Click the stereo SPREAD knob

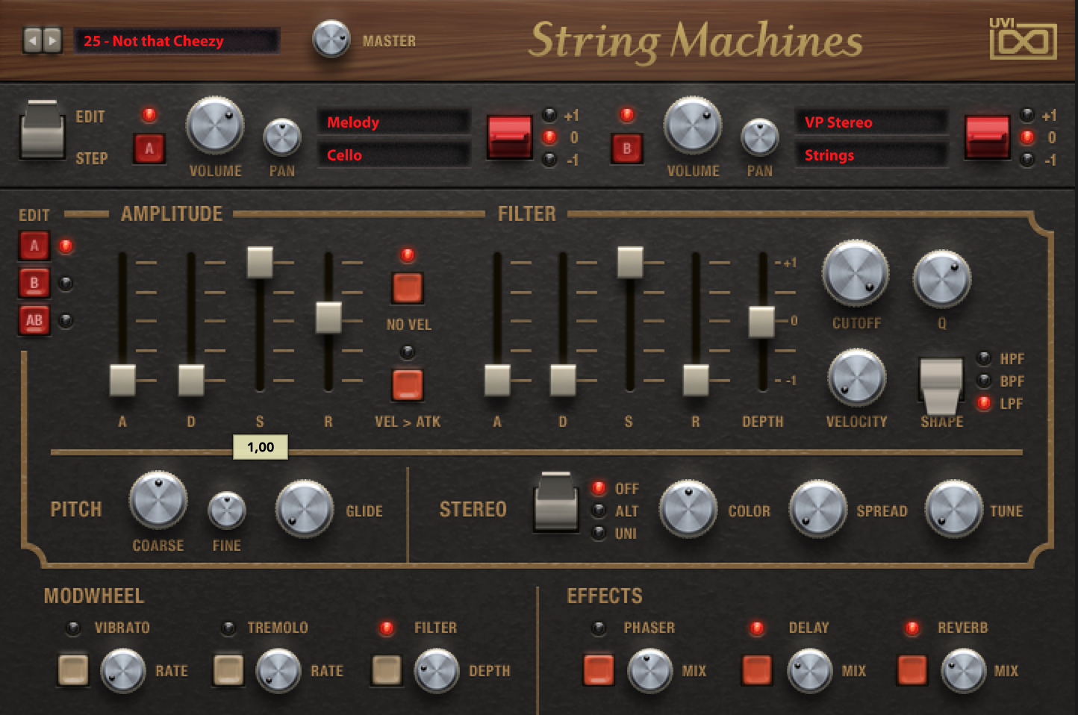tap(818, 509)
